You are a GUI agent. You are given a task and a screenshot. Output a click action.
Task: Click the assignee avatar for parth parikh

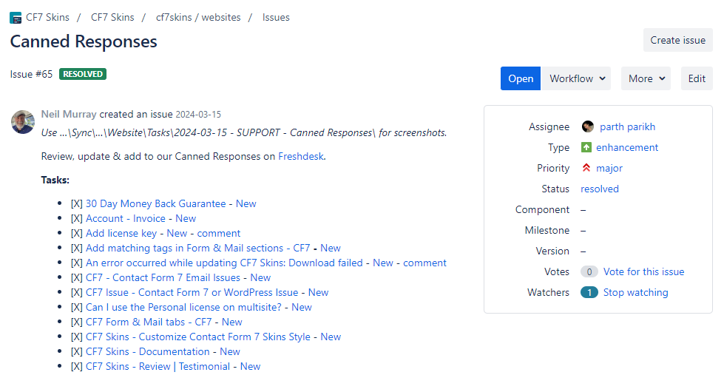pos(588,126)
